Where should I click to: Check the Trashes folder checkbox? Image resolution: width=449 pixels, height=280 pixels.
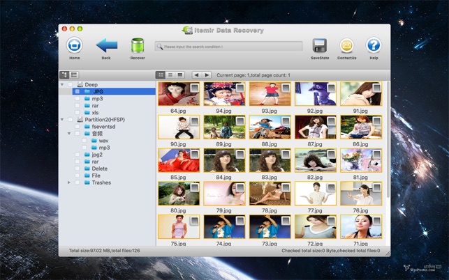[78, 182]
